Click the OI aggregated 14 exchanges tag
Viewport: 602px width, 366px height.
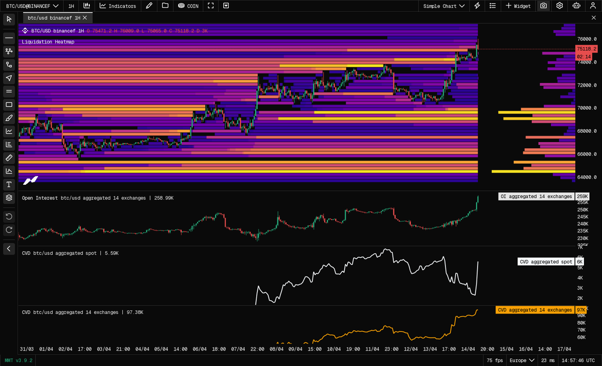[x=536, y=197]
